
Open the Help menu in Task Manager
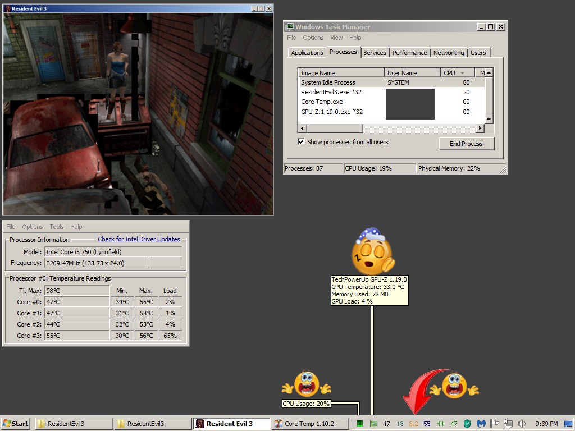(x=355, y=38)
